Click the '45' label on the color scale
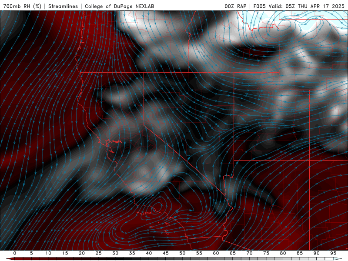The image size is (348, 261). click(x=166, y=253)
